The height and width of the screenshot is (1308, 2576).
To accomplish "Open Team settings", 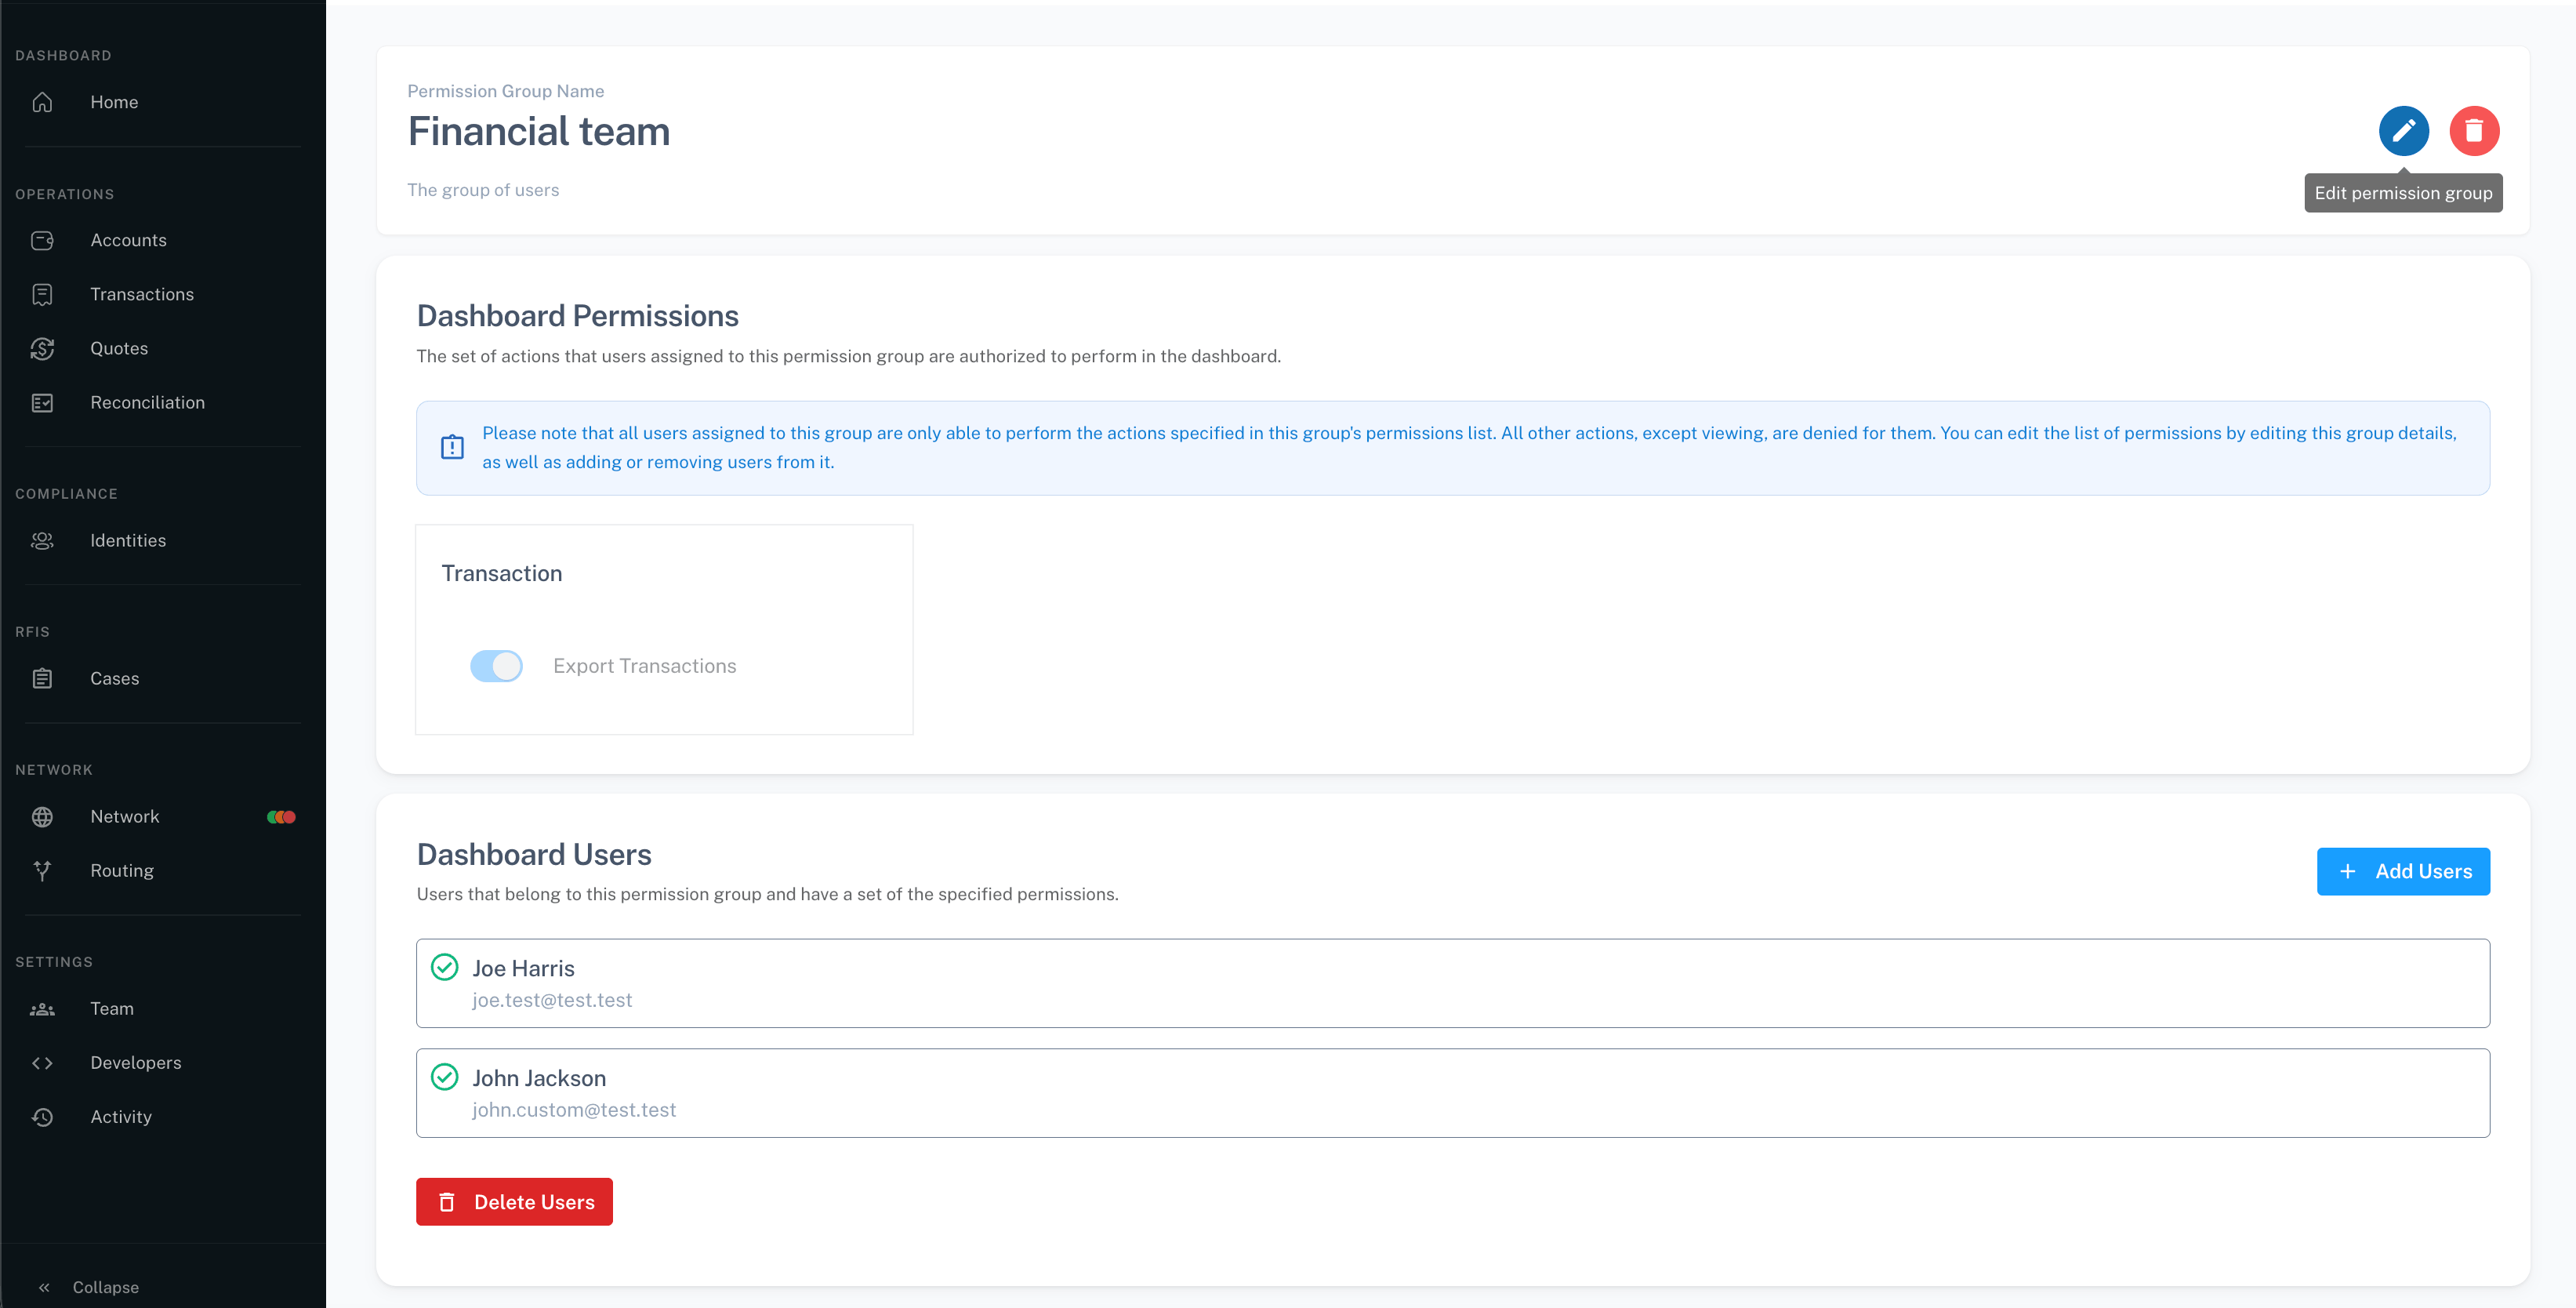I will click(x=112, y=1008).
